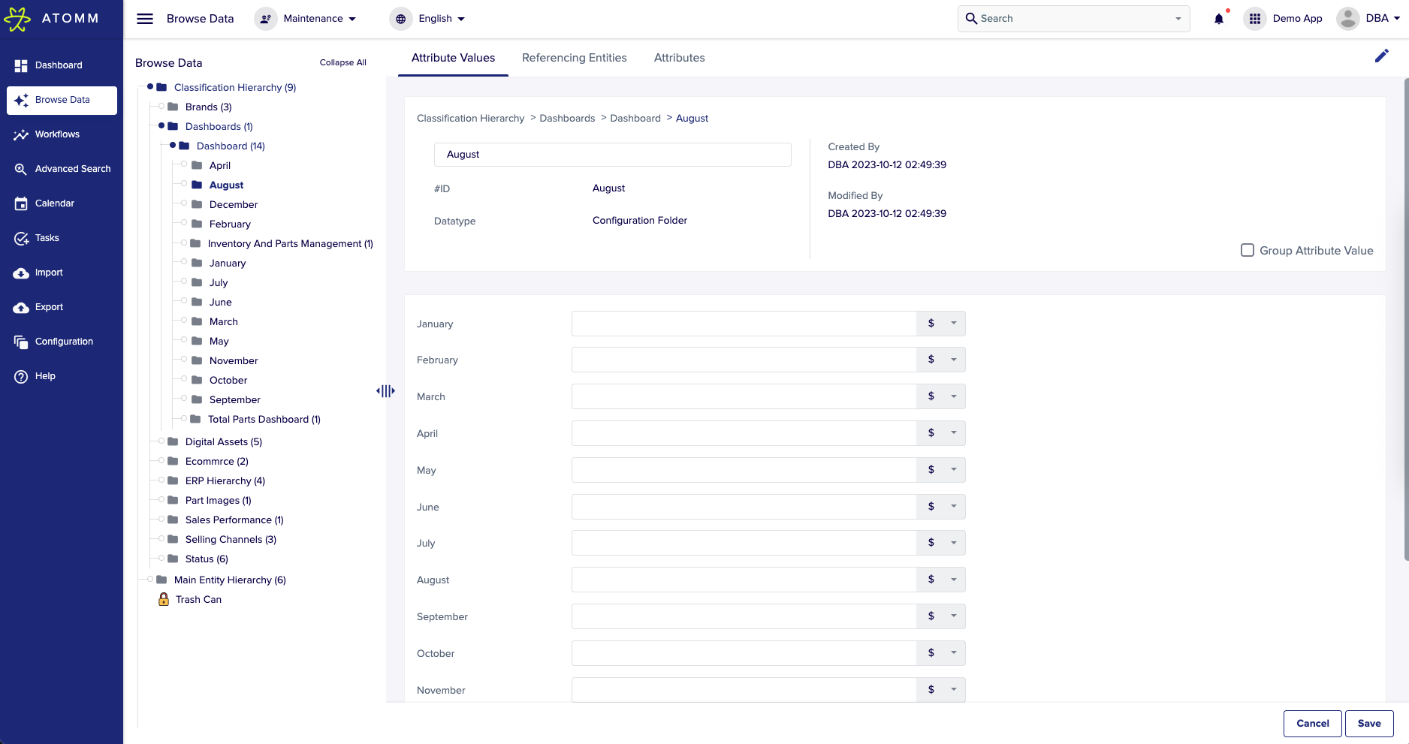This screenshot has width=1409, height=744.
Task: Open the currency dropdown for January
Action: (x=953, y=323)
